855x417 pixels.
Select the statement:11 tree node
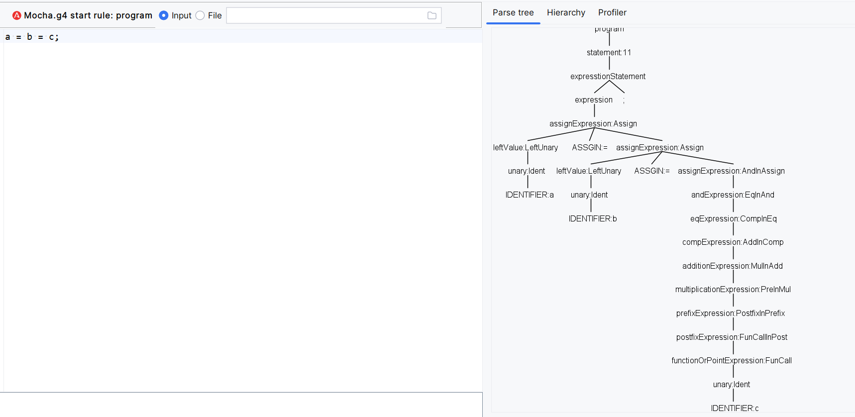tap(609, 52)
